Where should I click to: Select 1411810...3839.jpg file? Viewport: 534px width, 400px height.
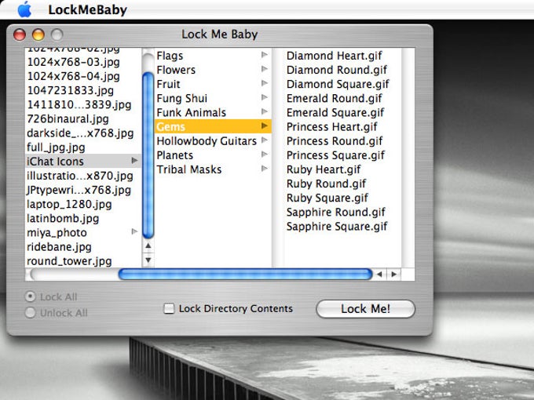point(79,105)
